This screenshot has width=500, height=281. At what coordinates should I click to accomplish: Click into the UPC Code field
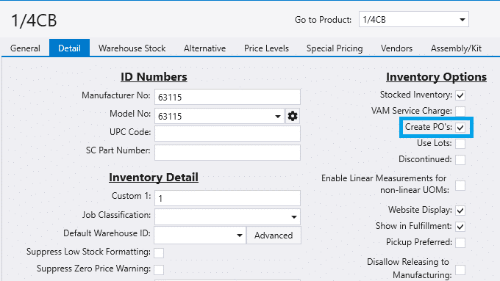(227, 134)
